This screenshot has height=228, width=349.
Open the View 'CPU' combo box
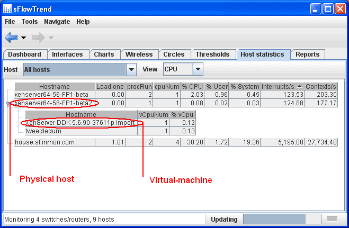pyautogui.click(x=183, y=69)
